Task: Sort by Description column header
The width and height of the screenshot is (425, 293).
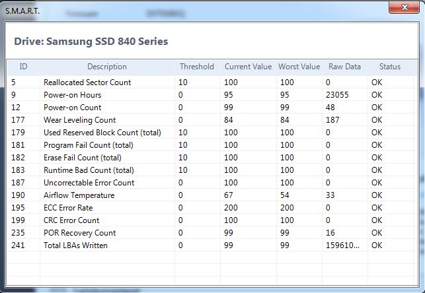Action: click(x=107, y=67)
